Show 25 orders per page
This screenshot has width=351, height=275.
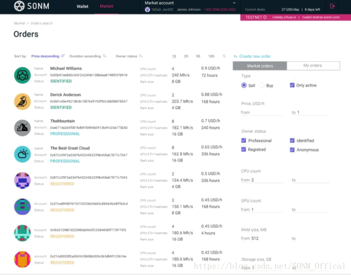tap(186, 56)
